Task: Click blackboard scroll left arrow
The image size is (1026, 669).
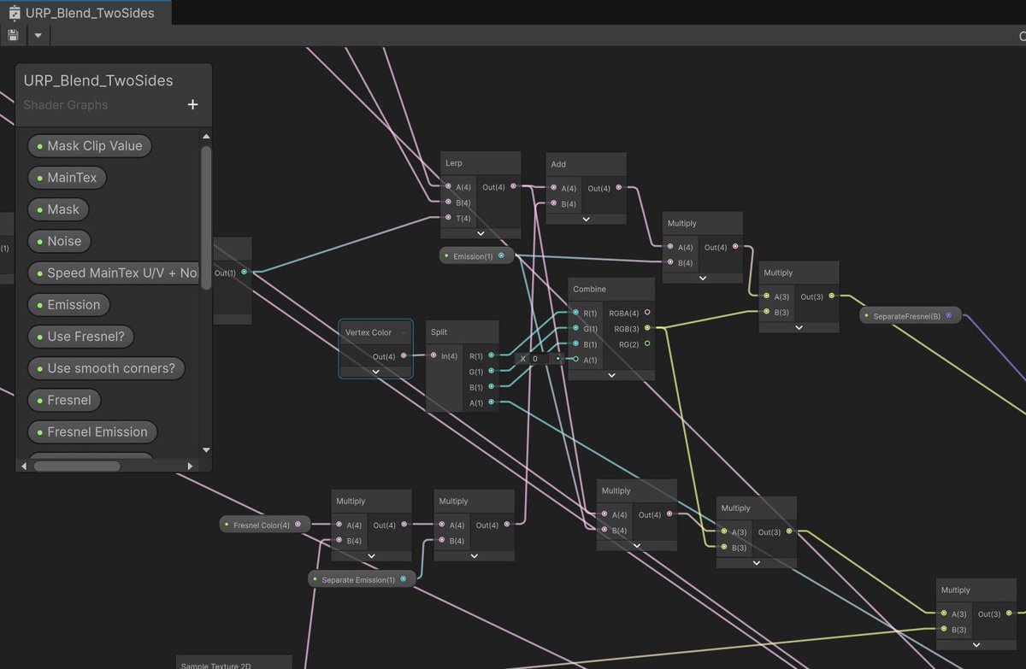Action: tap(23, 466)
